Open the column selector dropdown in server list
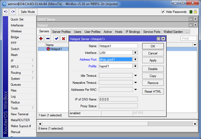The width and height of the screenshot is (201, 139). [x=195, y=45]
